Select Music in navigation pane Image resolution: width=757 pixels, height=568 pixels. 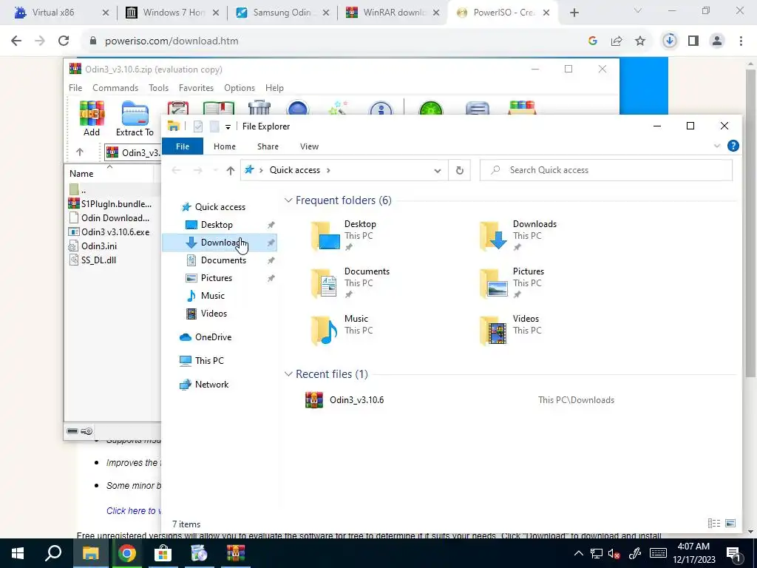(212, 296)
